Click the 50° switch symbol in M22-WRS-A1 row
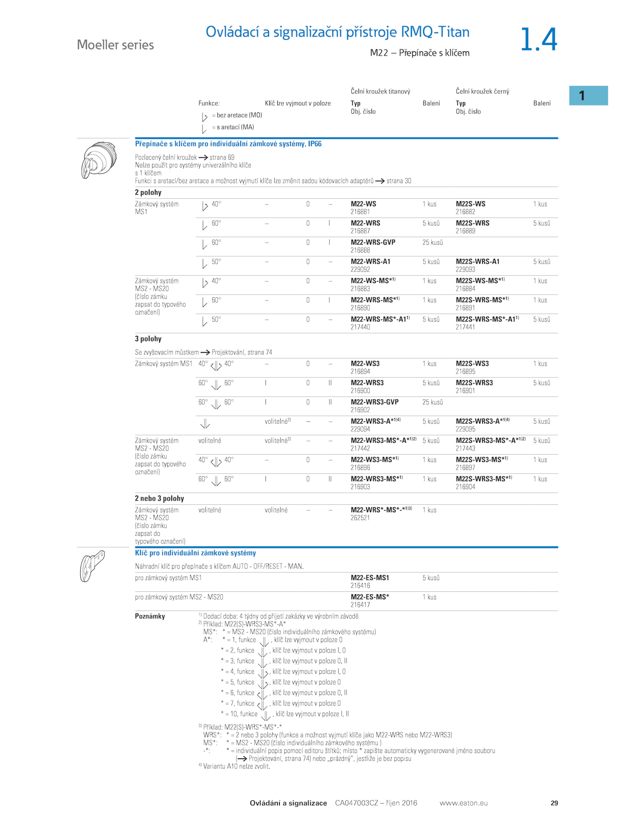Image resolution: width=635 pixels, height=823 pixels. click(204, 264)
